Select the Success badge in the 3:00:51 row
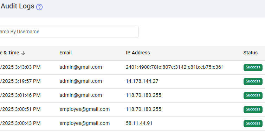 (x=253, y=109)
